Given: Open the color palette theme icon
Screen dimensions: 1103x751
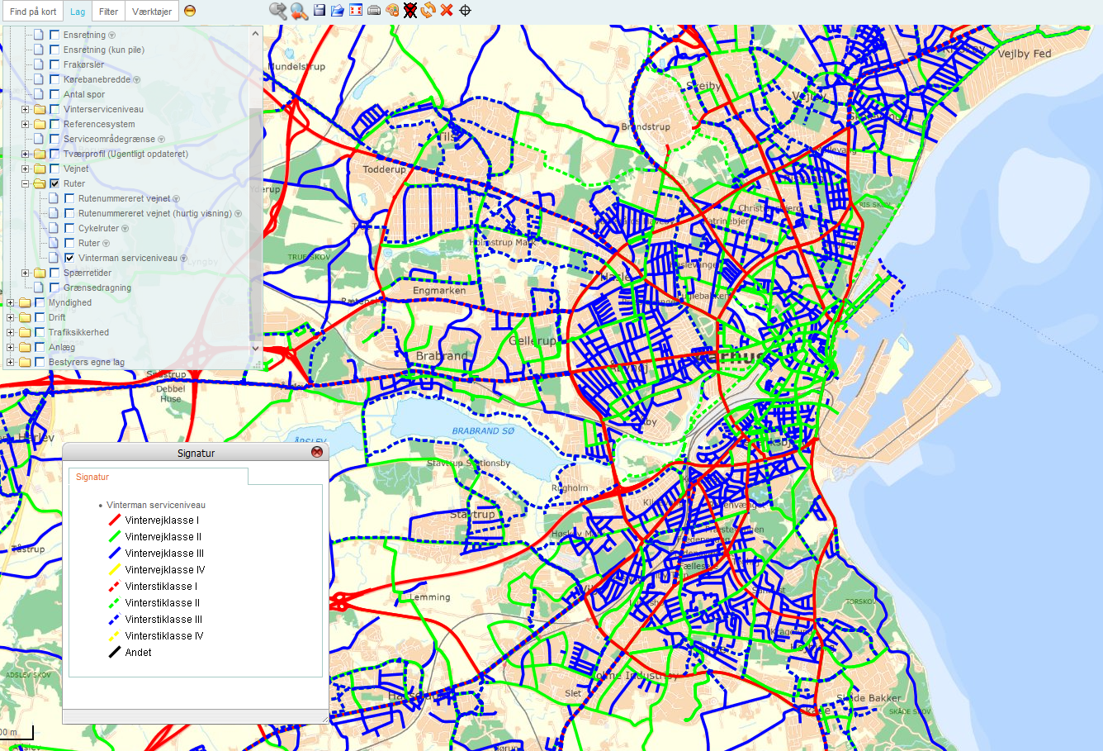Looking at the screenshot, I should point(392,11).
